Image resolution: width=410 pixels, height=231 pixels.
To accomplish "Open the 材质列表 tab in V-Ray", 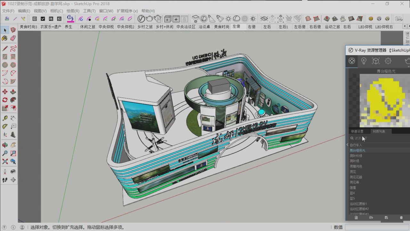I will click(379, 132).
